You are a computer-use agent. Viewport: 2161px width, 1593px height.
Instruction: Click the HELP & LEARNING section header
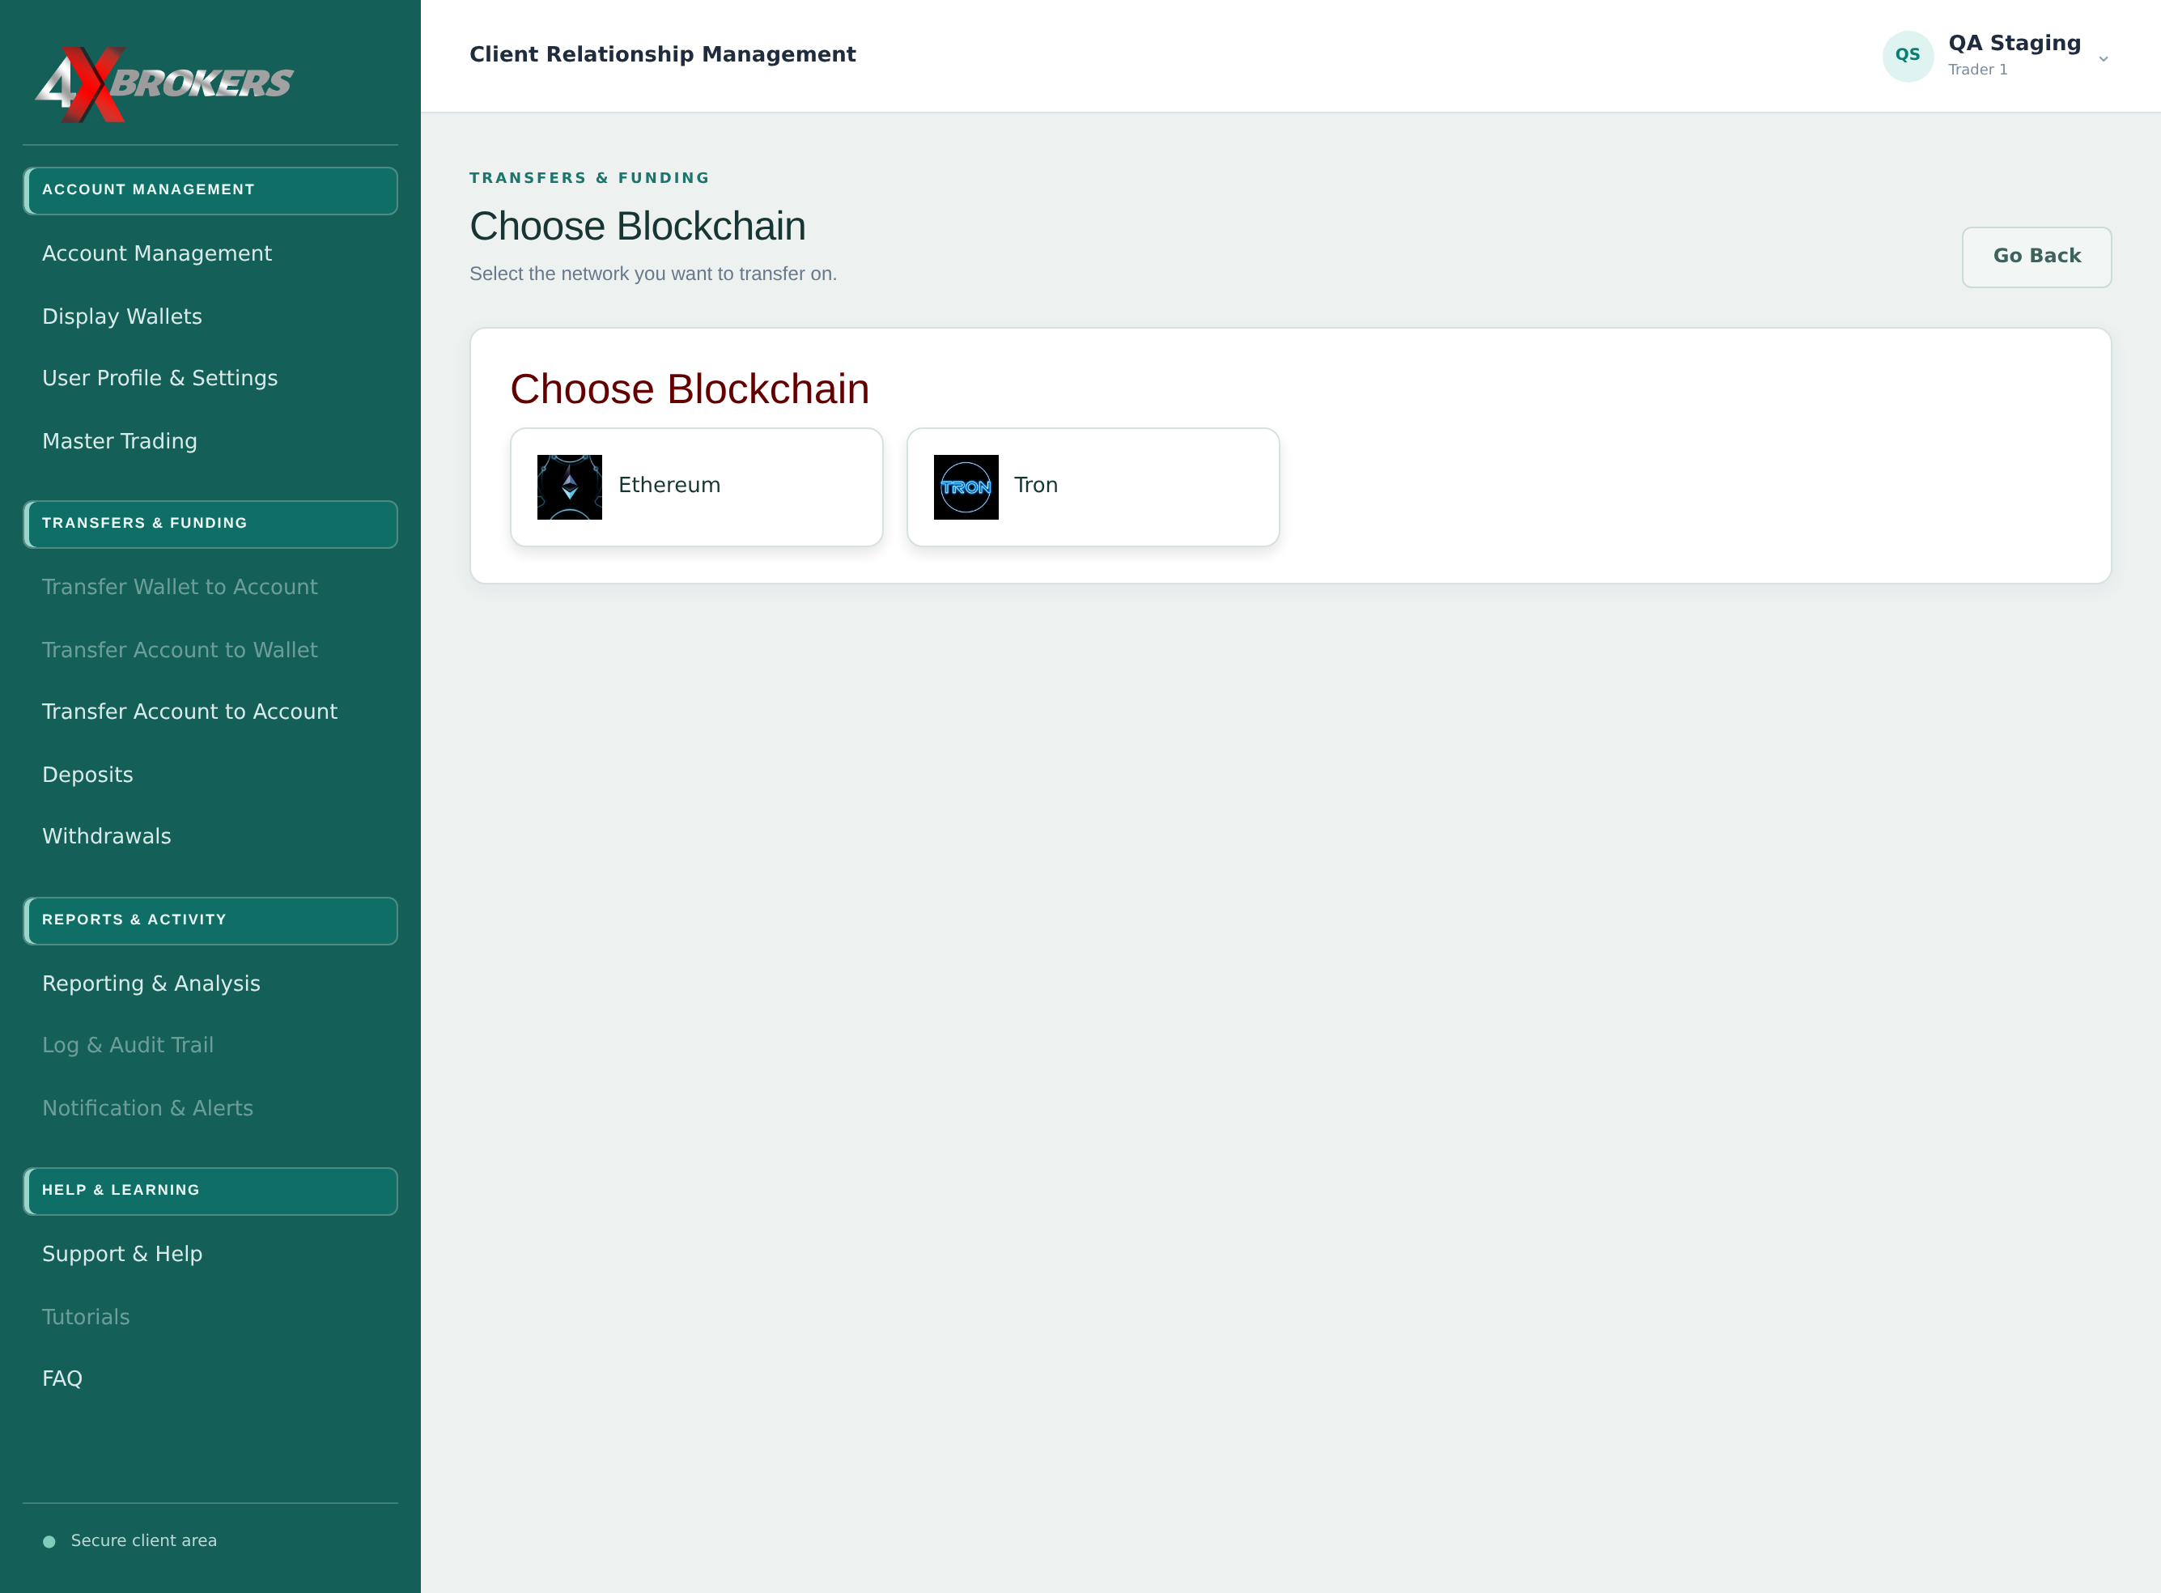tap(210, 1192)
